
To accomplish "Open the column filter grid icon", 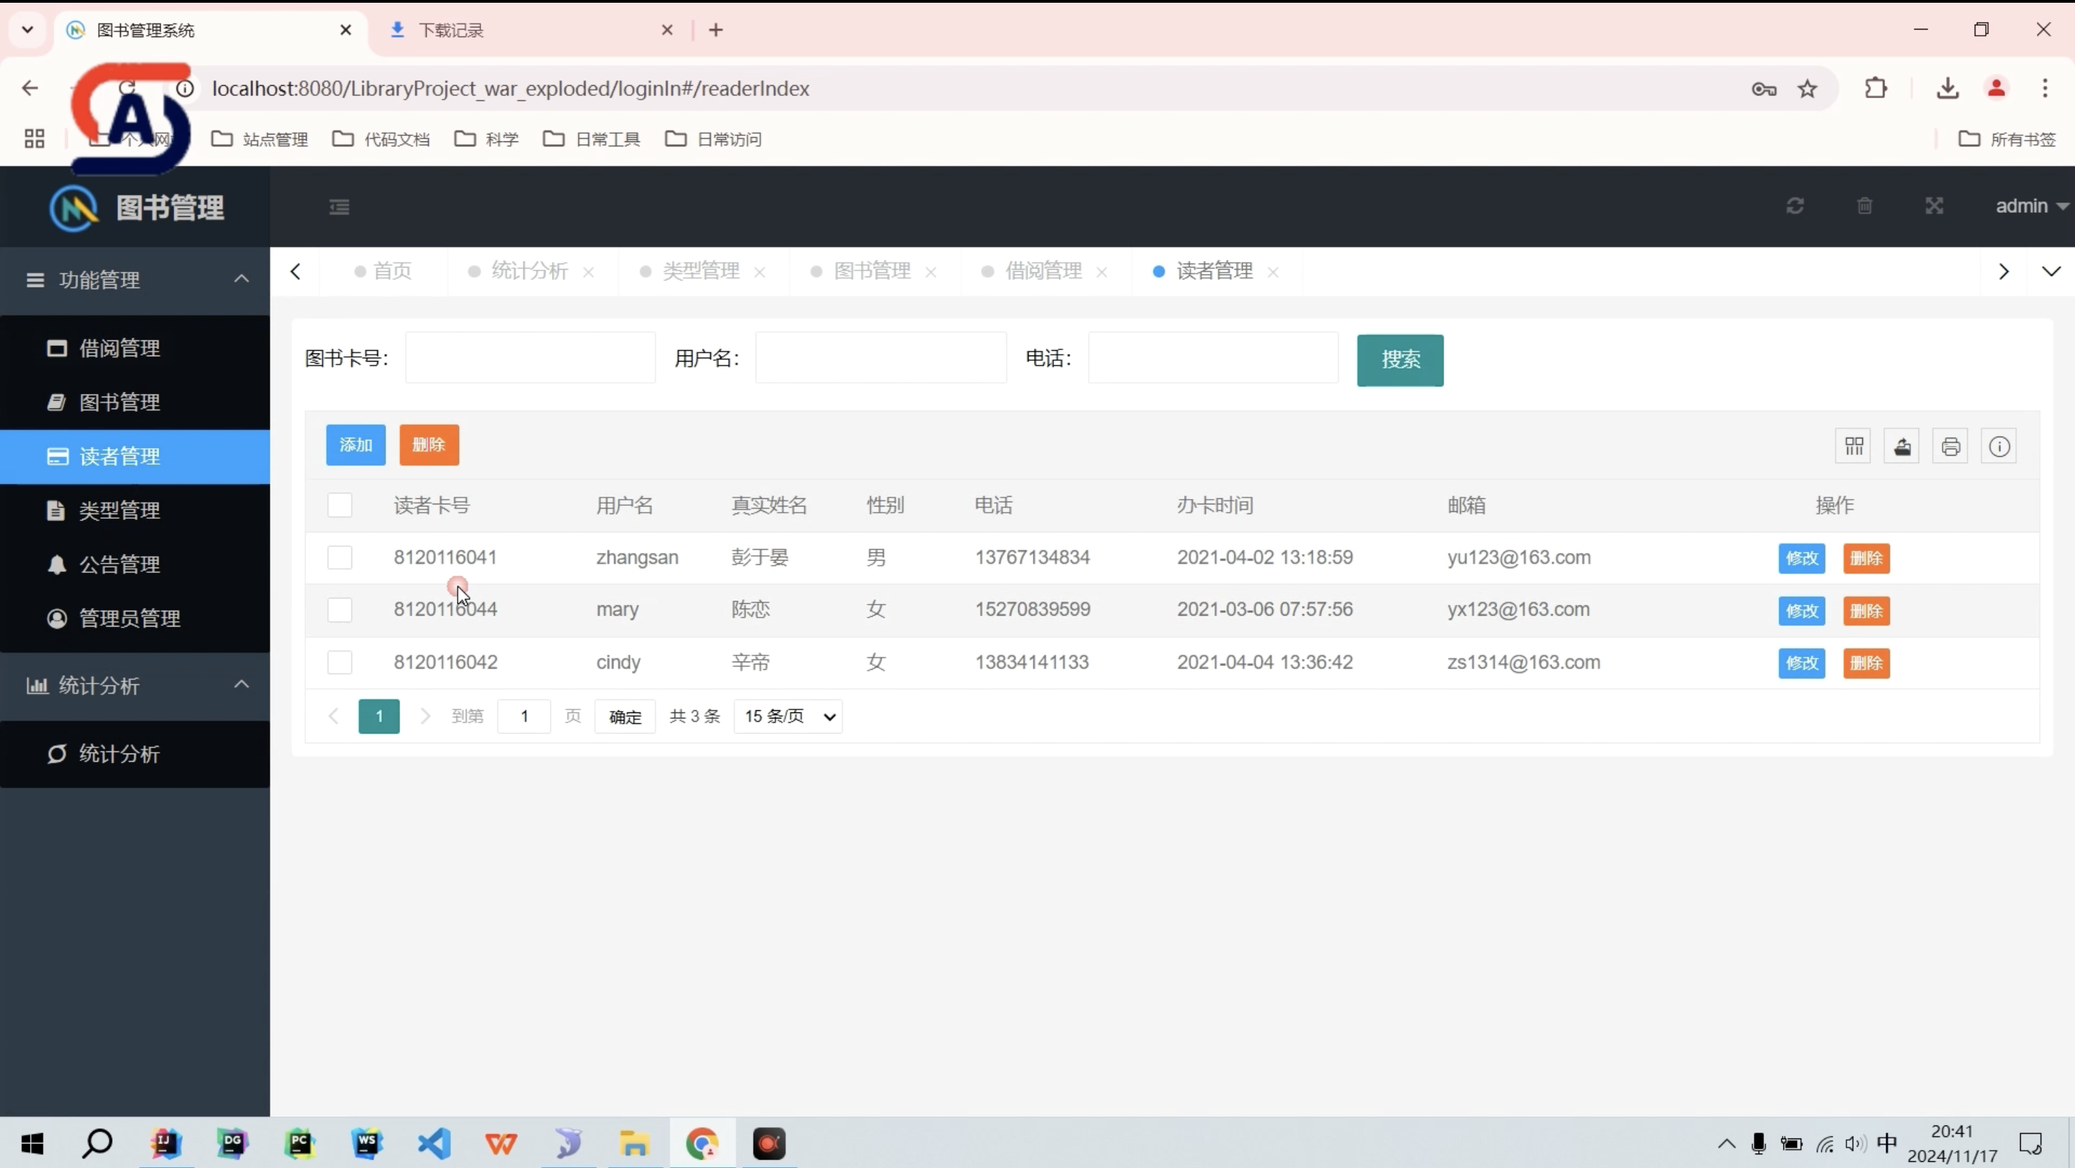I will [1853, 446].
